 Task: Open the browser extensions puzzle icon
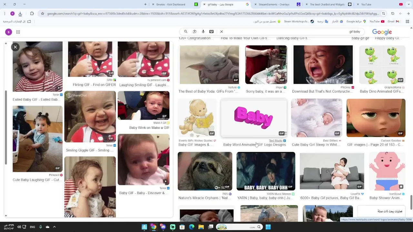[x=32, y=14]
